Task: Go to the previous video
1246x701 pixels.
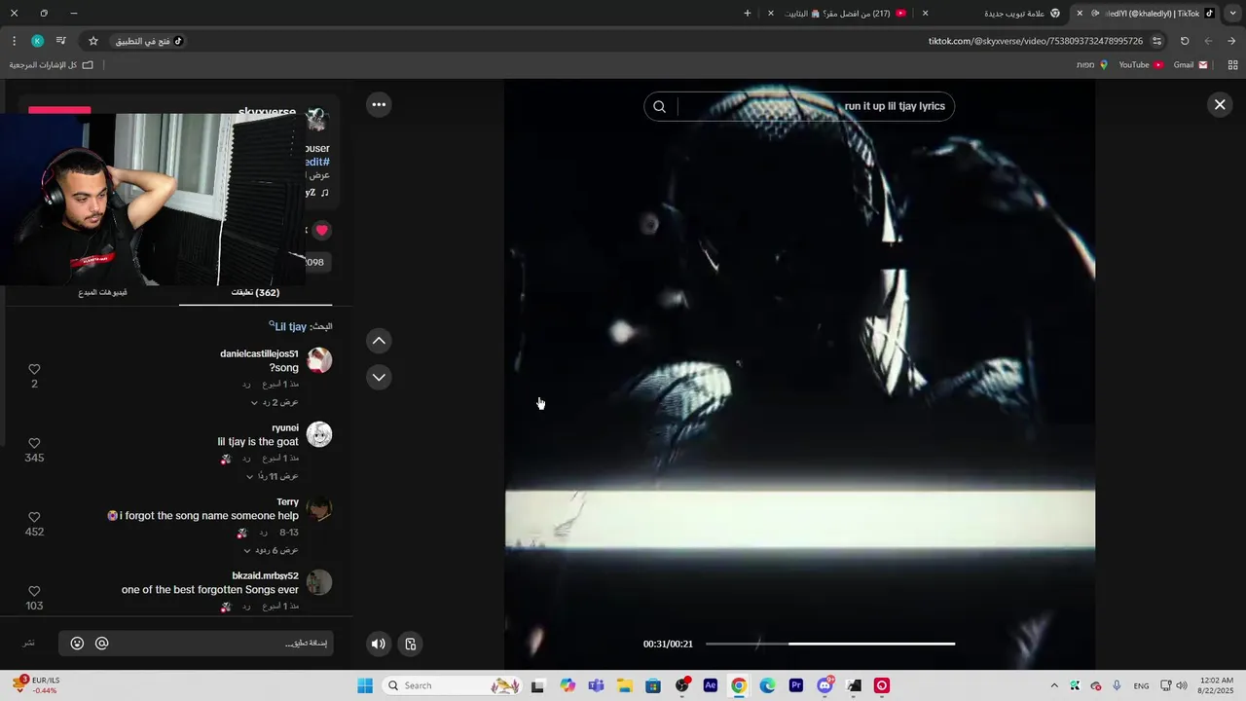Action: [x=379, y=341]
